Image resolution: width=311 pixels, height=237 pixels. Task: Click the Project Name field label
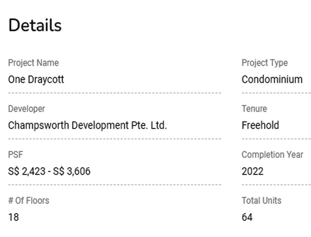pyautogui.click(x=33, y=63)
